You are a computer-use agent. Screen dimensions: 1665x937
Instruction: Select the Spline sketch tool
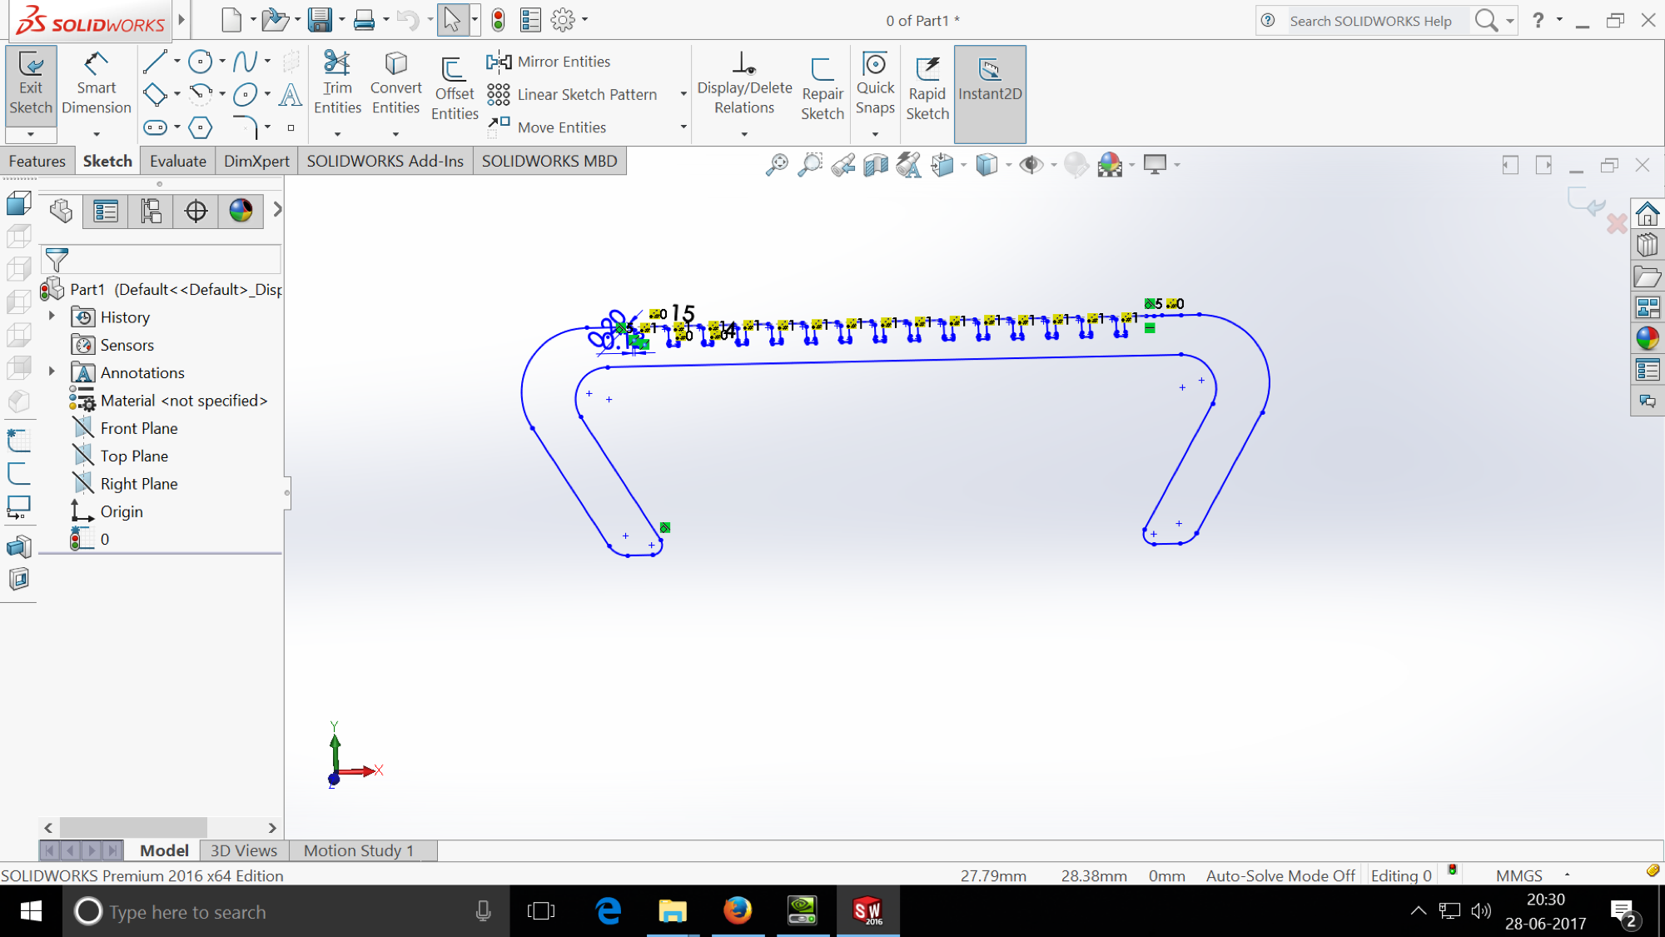[x=246, y=61]
